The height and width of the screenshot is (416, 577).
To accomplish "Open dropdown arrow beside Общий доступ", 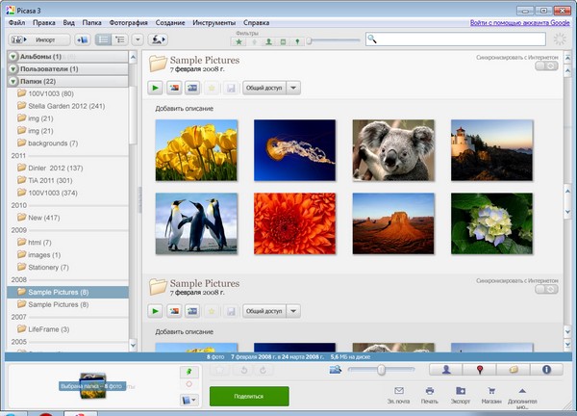I will pos(293,88).
